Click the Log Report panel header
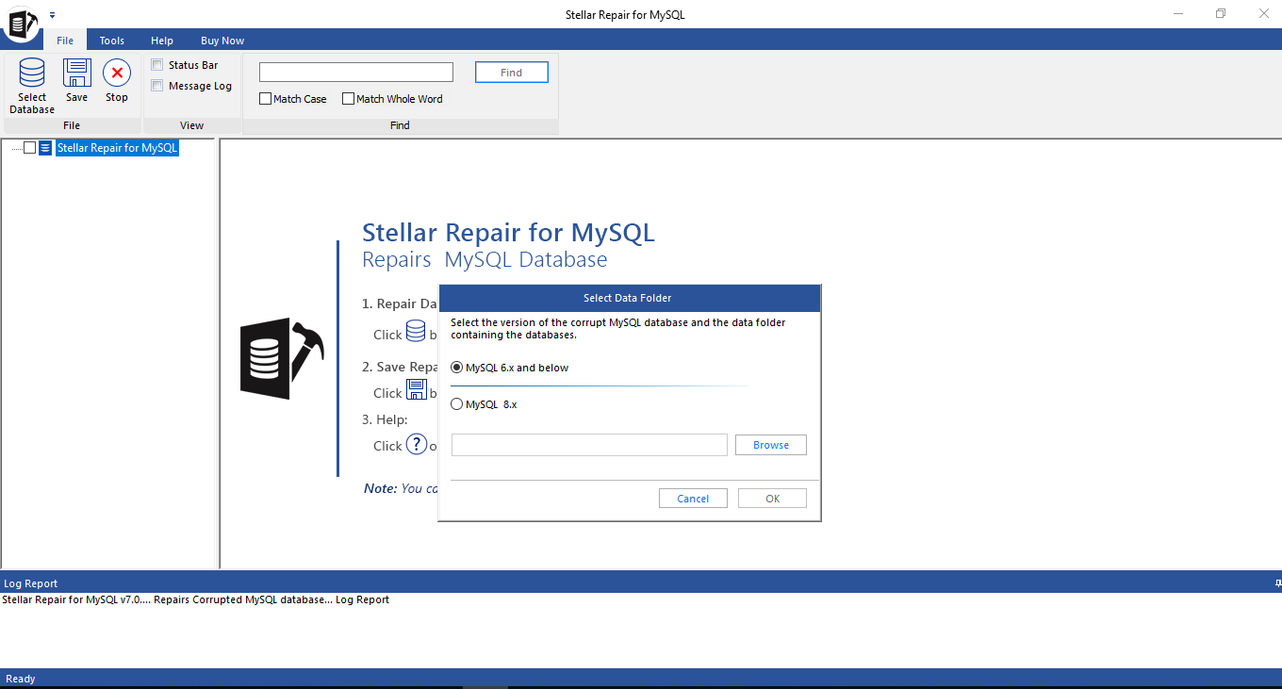 pos(641,583)
